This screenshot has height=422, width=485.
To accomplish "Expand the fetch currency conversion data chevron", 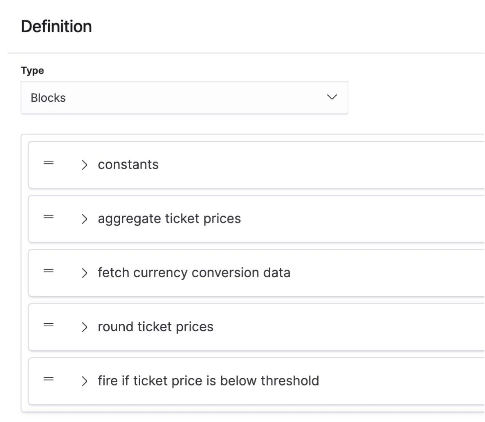I will pyautogui.click(x=84, y=273).
